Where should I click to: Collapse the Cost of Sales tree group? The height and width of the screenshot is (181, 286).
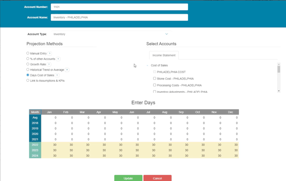pyautogui.click(x=148, y=65)
